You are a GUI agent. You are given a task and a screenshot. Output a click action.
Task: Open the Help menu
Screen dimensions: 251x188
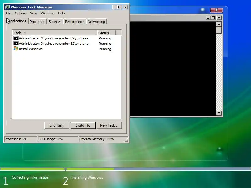[x=61, y=13]
